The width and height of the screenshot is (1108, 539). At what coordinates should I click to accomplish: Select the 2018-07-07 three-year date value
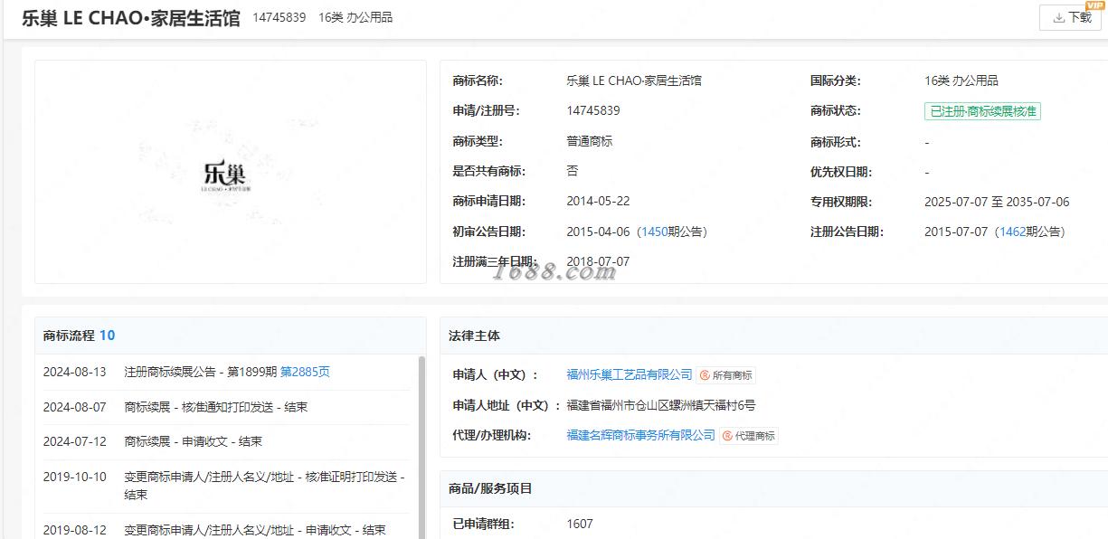[x=598, y=261]
